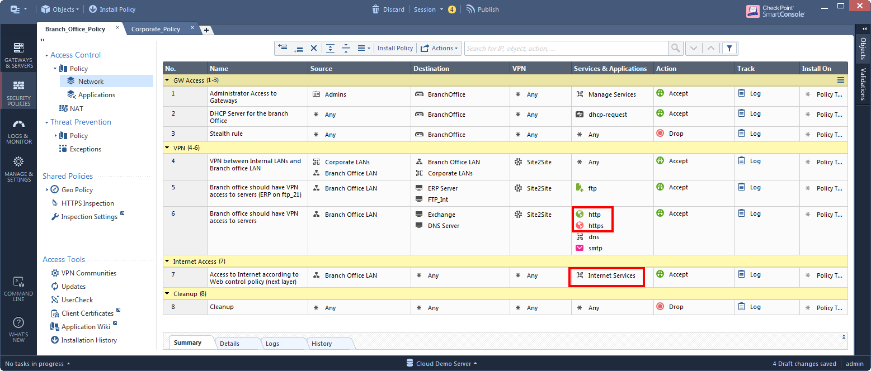Image resolution: width=871 pixels, height=371 pixels.
Task: Open What's New
Action: click(x=18, y=330)
